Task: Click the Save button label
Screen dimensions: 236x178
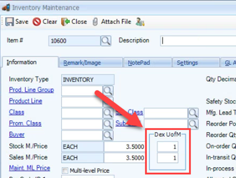Action: [22, 22]
